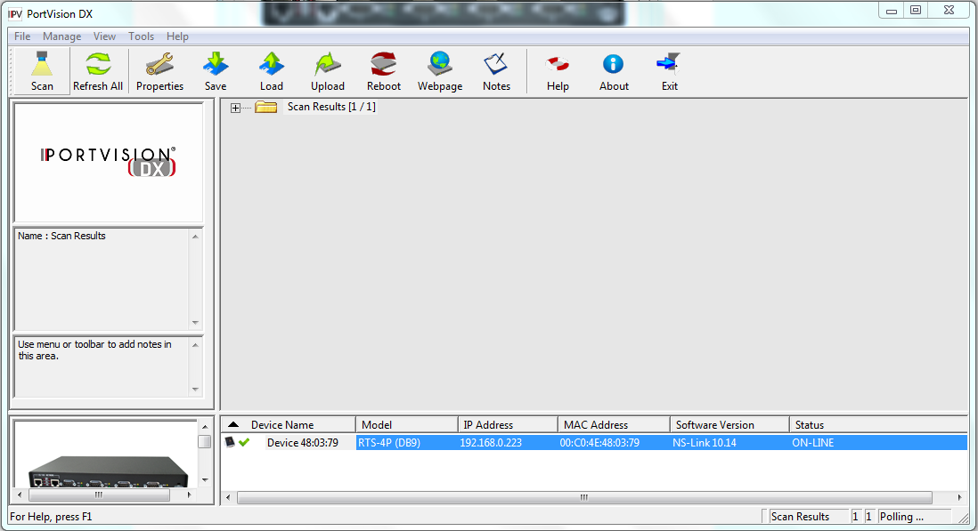Screen dimensions: 978x531
Task: Click the IP address 192.168.0.223 cell
Action: point(491,443)
